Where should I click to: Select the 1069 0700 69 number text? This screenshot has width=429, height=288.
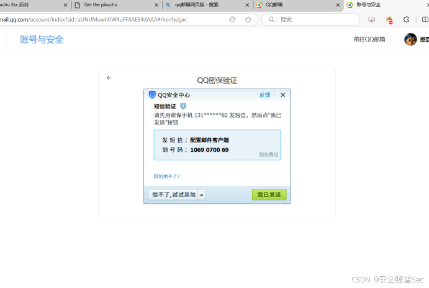(209, 150)
